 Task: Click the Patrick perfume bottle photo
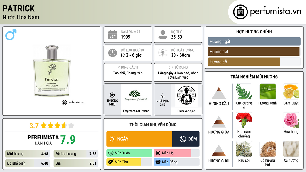pyautogui.click(x=52, y=71)
